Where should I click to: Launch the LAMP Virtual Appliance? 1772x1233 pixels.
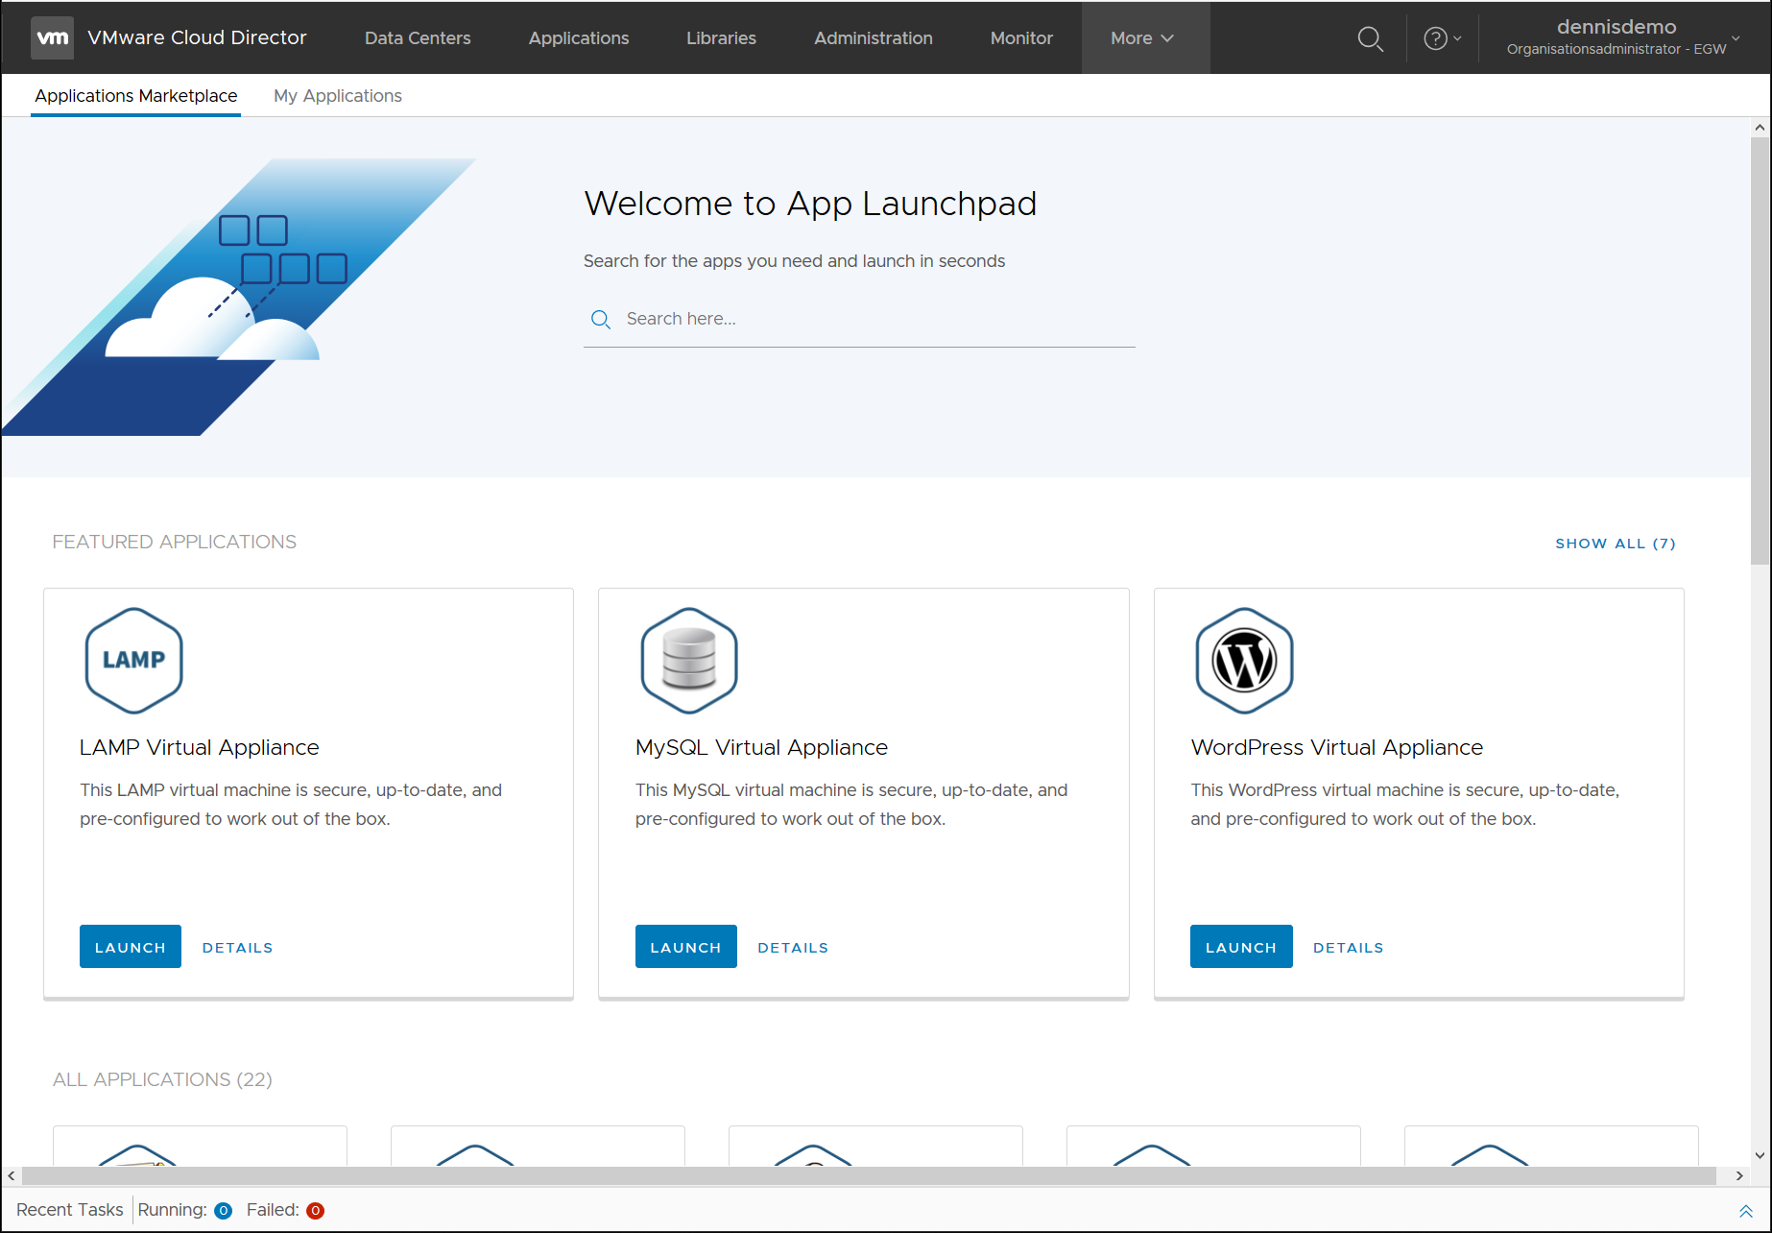[131, 947]
